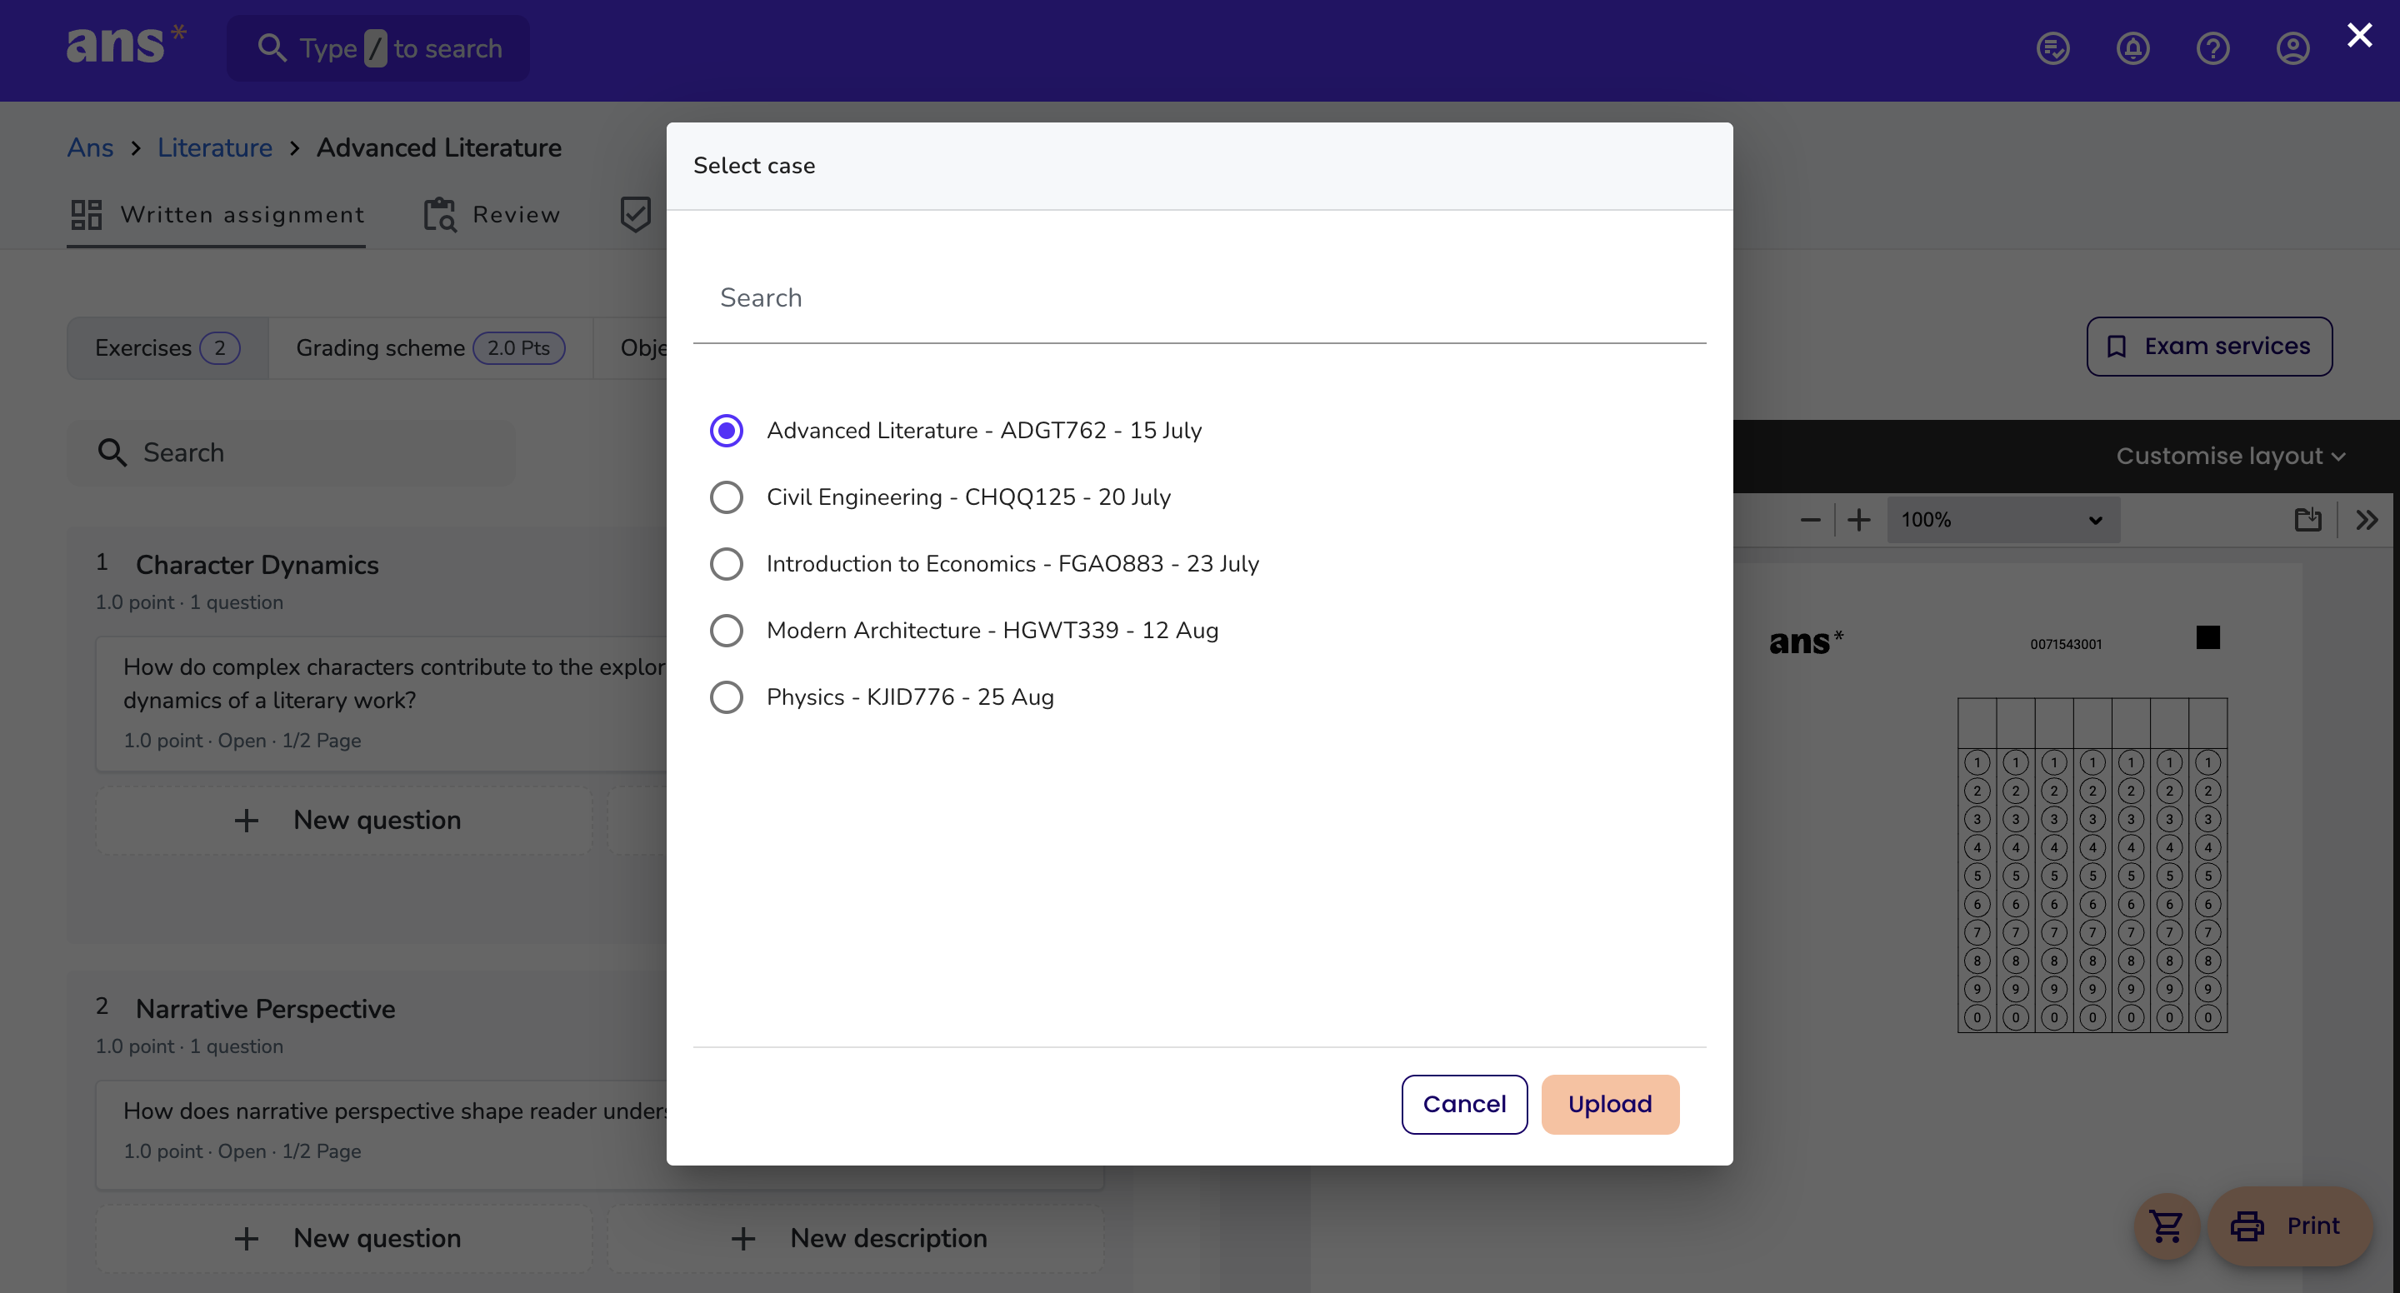The width and height of the screenshot is (2400, 1293).
Task: Click the Physics - KJID776 - 25 Aug label
Action: point(910,696)
